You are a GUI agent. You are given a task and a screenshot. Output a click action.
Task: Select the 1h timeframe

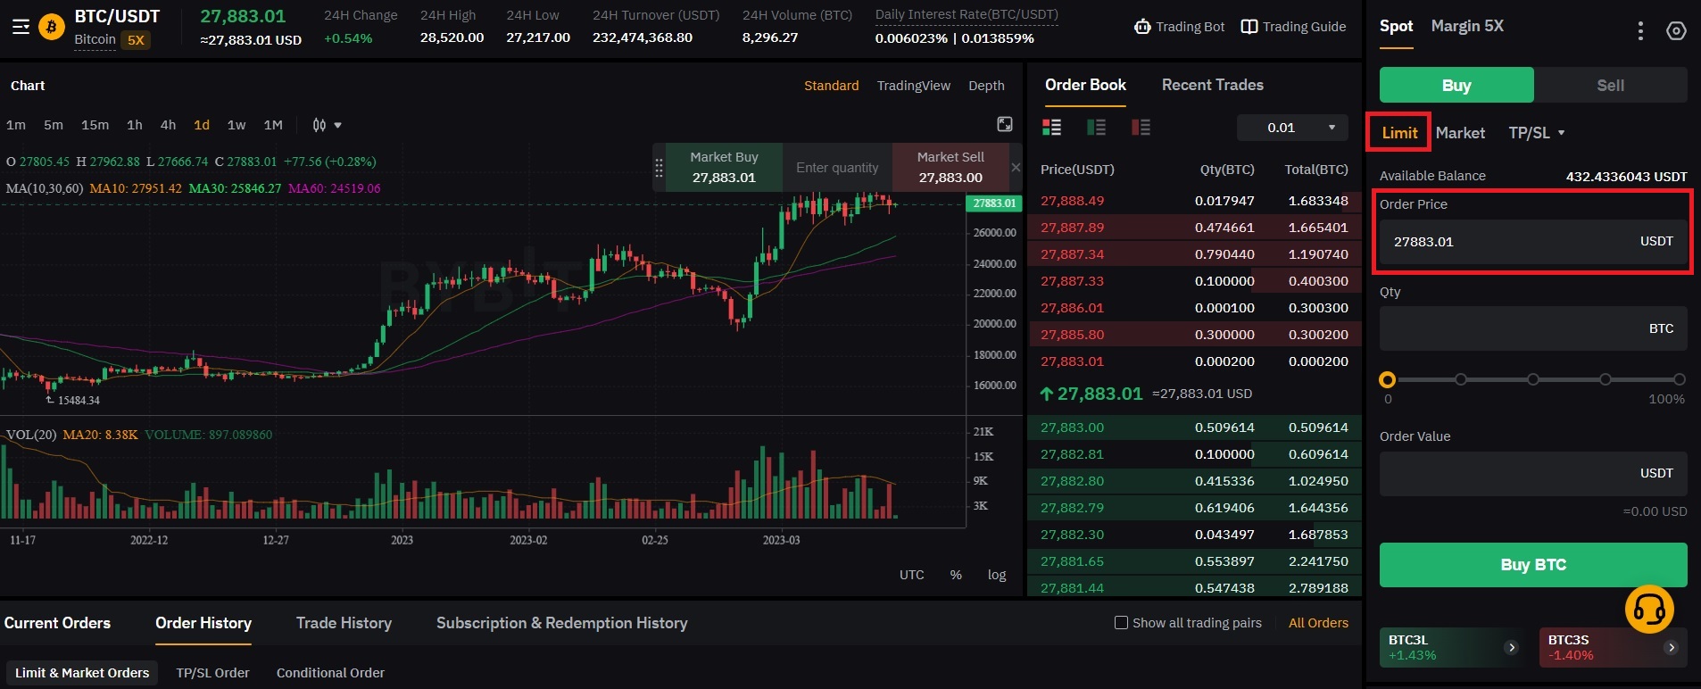point(135,125)
